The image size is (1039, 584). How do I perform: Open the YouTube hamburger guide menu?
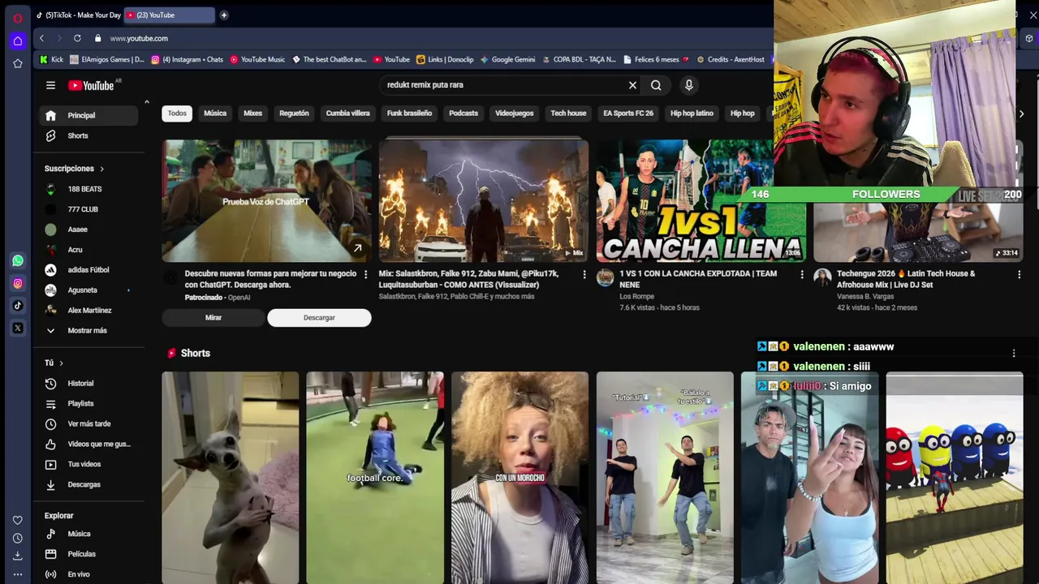pos(50,85)
